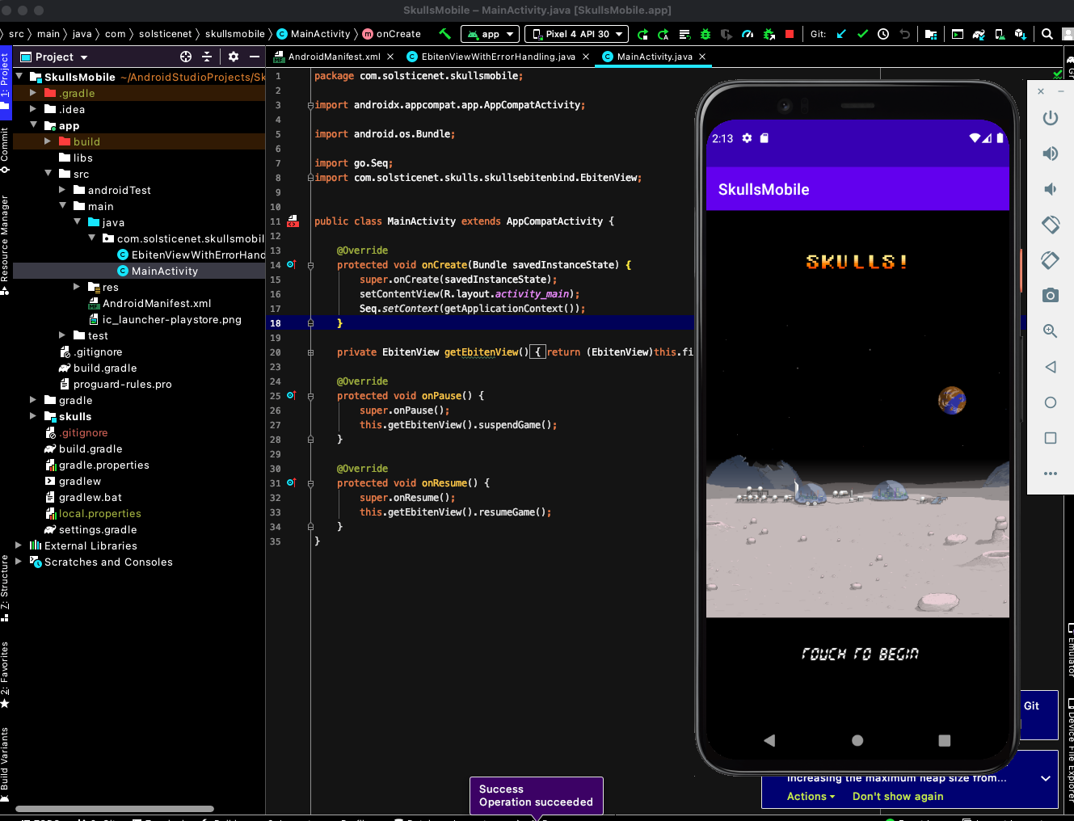Open the SDK Manager icon

point(1021,34)
